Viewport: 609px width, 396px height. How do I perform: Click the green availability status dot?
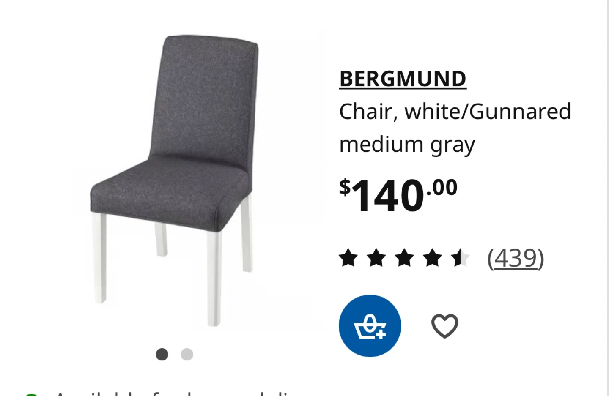[31, 394]
